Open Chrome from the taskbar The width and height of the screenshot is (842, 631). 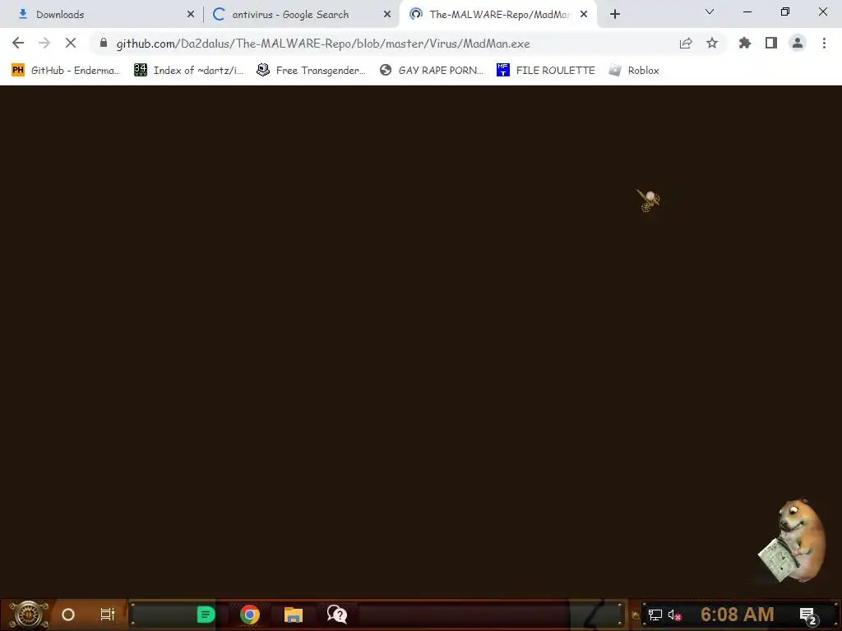[x=250, y=615]
